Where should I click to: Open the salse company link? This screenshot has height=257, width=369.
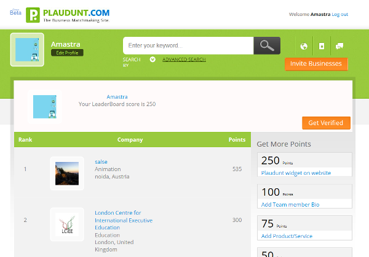click(x=101, y=161)
